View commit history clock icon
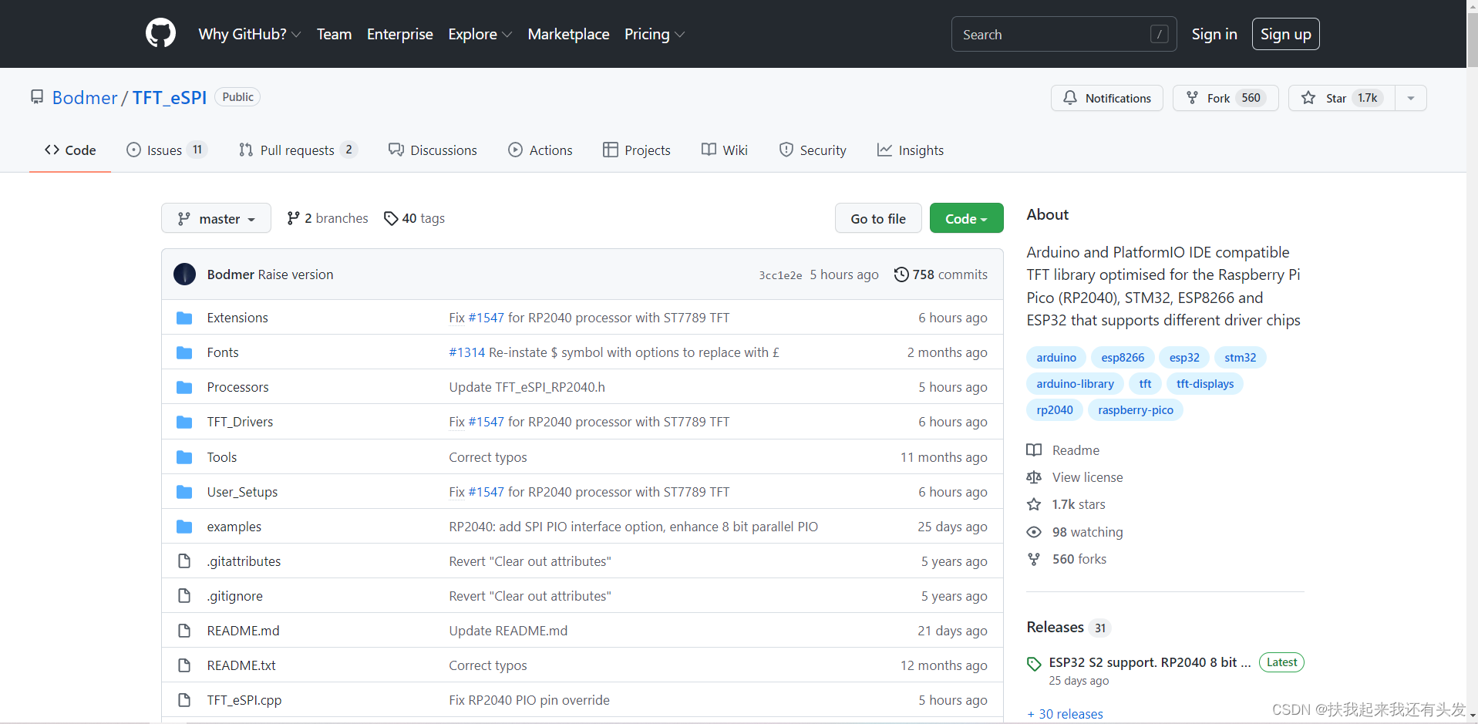Image resolution: width=1478 pixels, height=724 pixels. pyautogui.click(x=901, y=274)
